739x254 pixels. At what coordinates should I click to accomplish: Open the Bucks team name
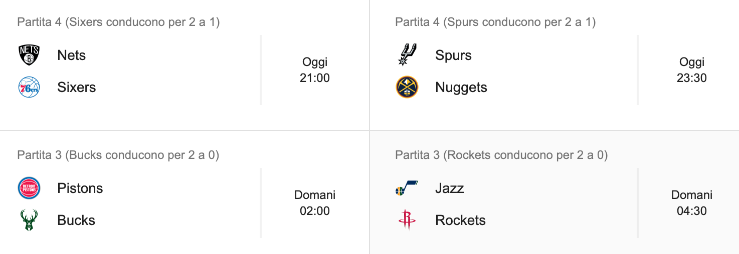pos(76,220)
